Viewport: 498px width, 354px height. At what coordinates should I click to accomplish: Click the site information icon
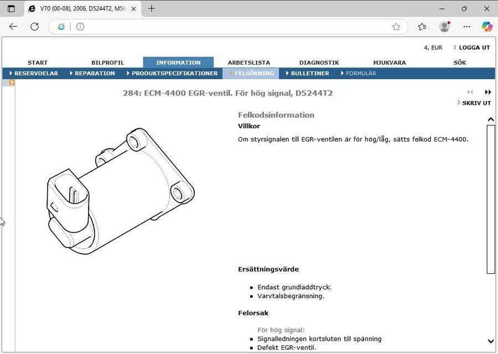[80, 27]
